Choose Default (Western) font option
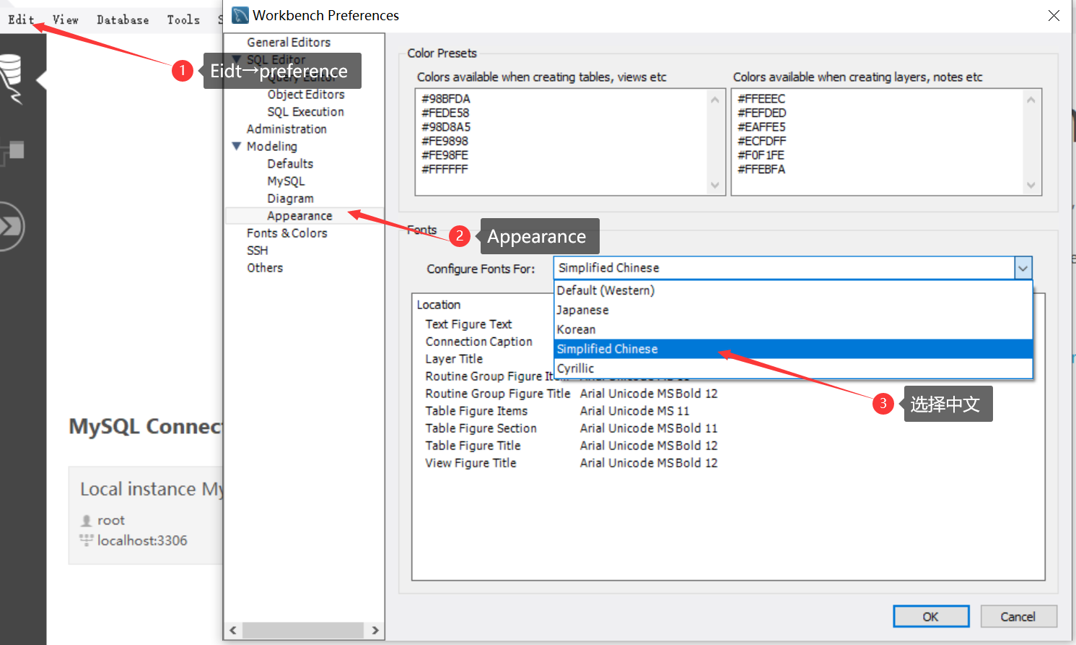 click(793, 290)
